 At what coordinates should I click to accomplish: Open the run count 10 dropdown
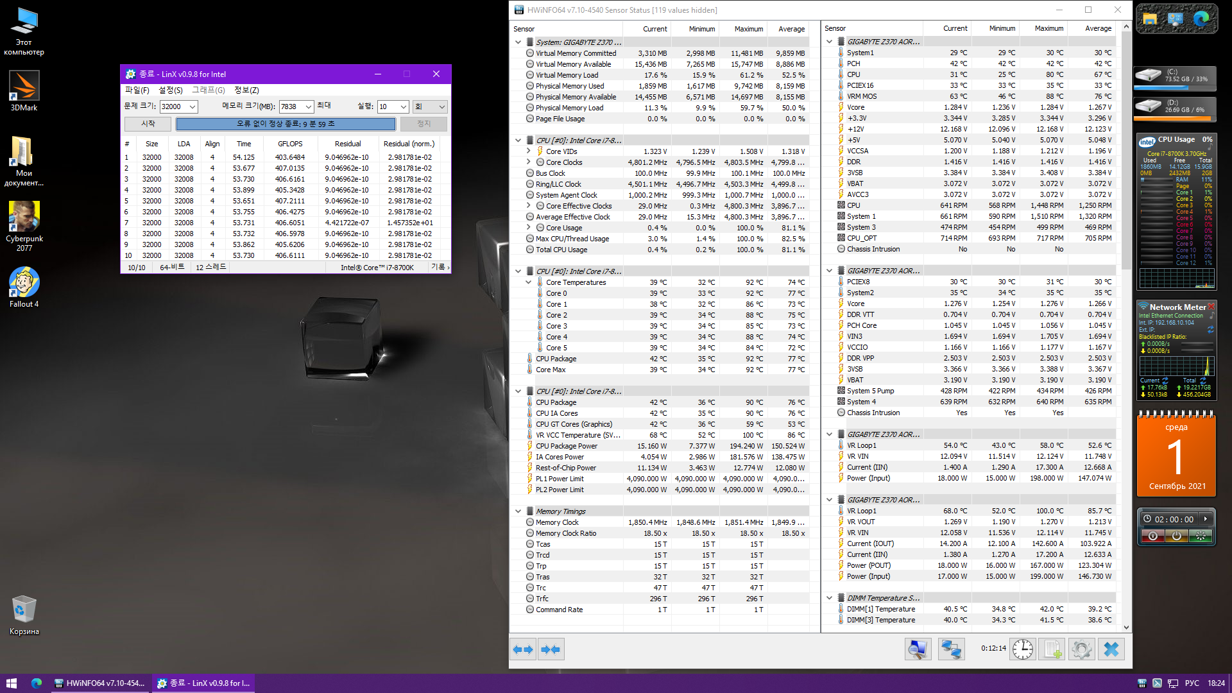click(x=404, y=107)
